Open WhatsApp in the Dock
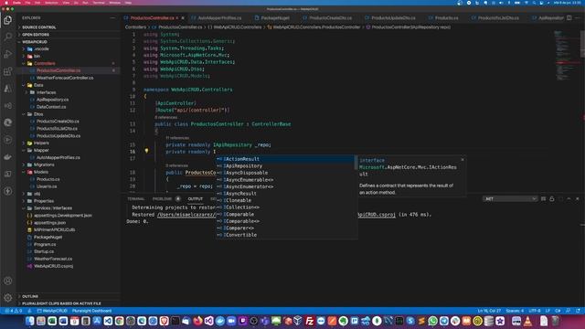Image resolution: width=585 pixels, height=329 pixels. click(x=432, y=321)
